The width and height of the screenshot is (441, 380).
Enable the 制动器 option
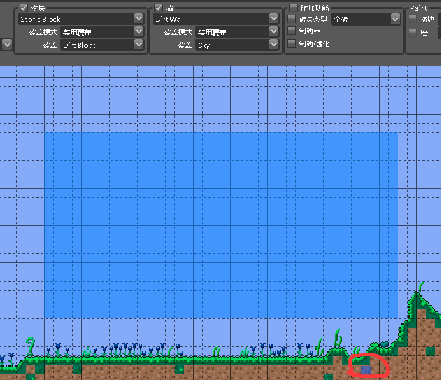(292, 31)
